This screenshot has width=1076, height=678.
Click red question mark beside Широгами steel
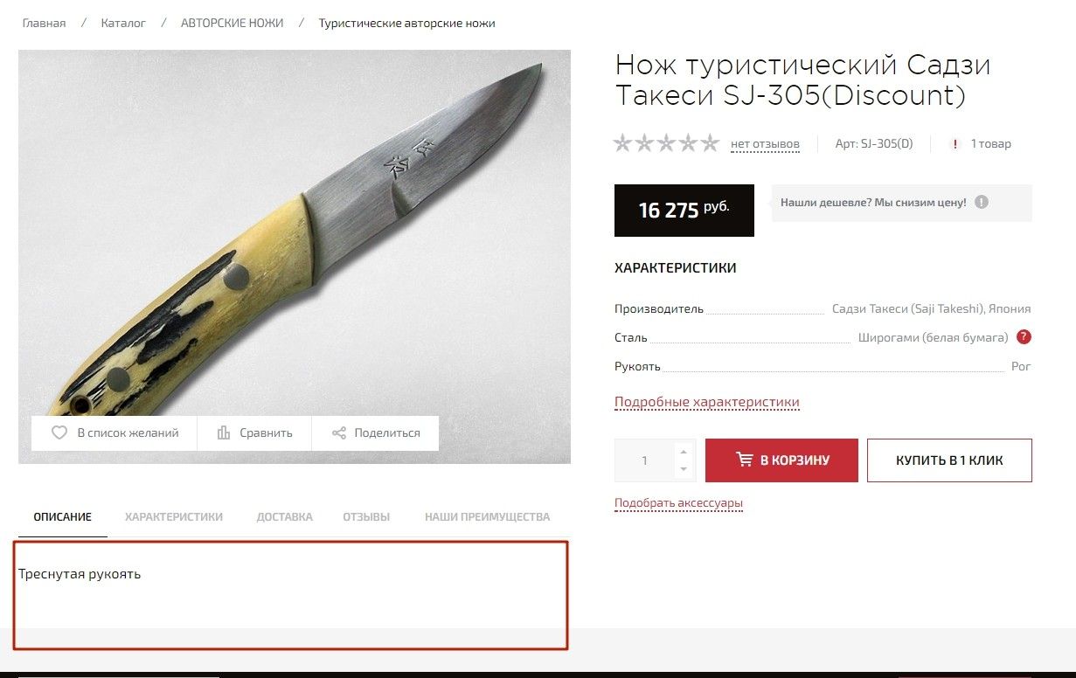(x=1024, y=337)
